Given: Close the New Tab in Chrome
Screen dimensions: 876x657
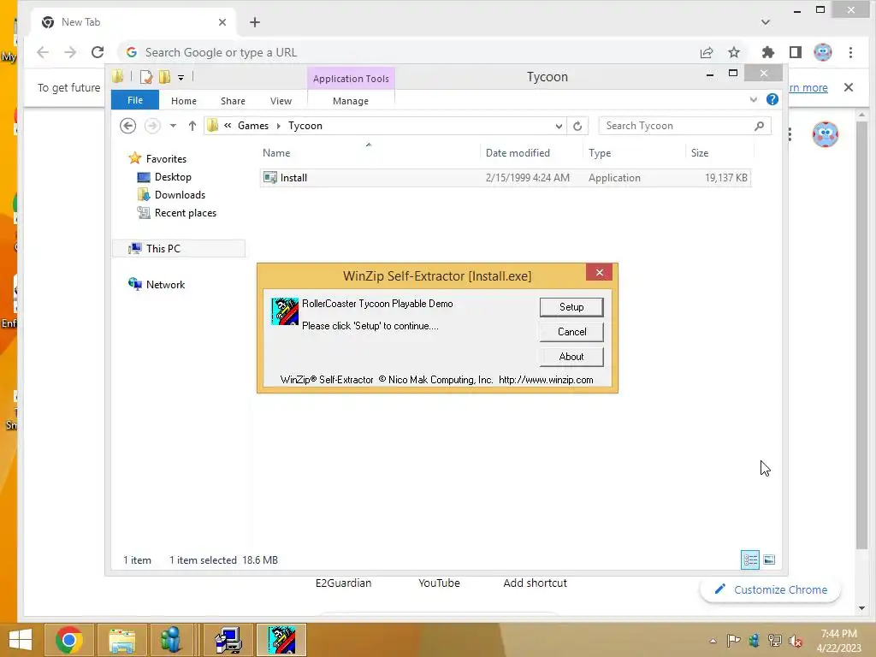Looking at the screenshot, I should 222,22.
